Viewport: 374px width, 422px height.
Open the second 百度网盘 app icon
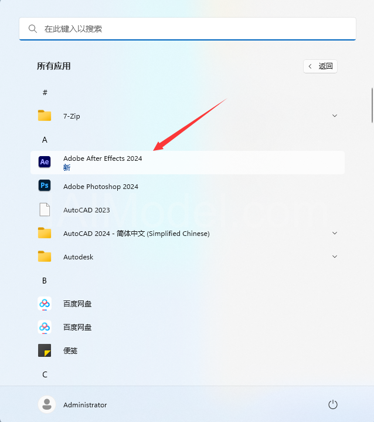tap(45, 327)
